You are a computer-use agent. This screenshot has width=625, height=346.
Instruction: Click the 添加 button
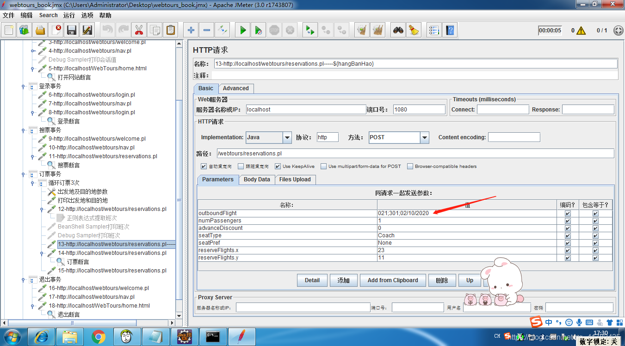(x=344, y=280)
